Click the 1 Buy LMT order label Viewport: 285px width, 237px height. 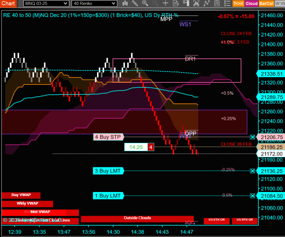pyautogui.click(x=108, y=196)
